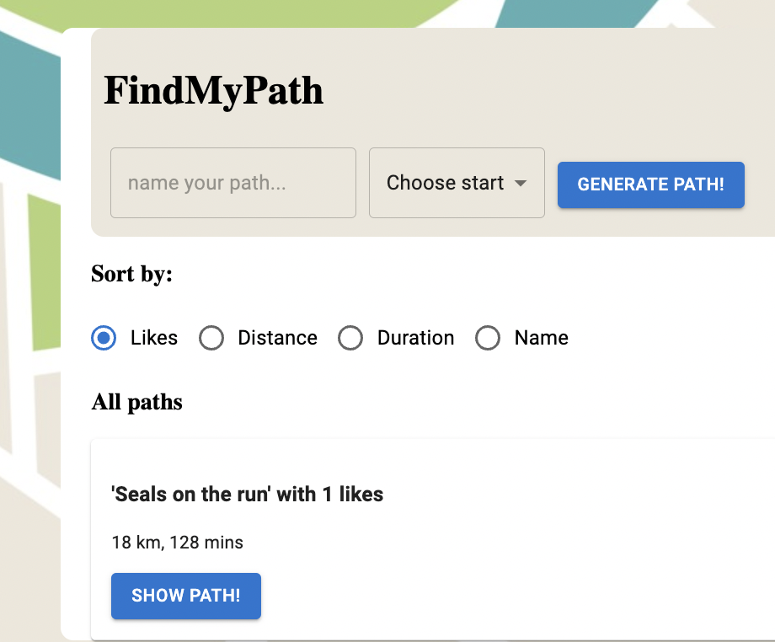The height and width of the screenshot is (642, 775).
Task: Click the 'Seals on the run' card title
Action: (247, 495)
